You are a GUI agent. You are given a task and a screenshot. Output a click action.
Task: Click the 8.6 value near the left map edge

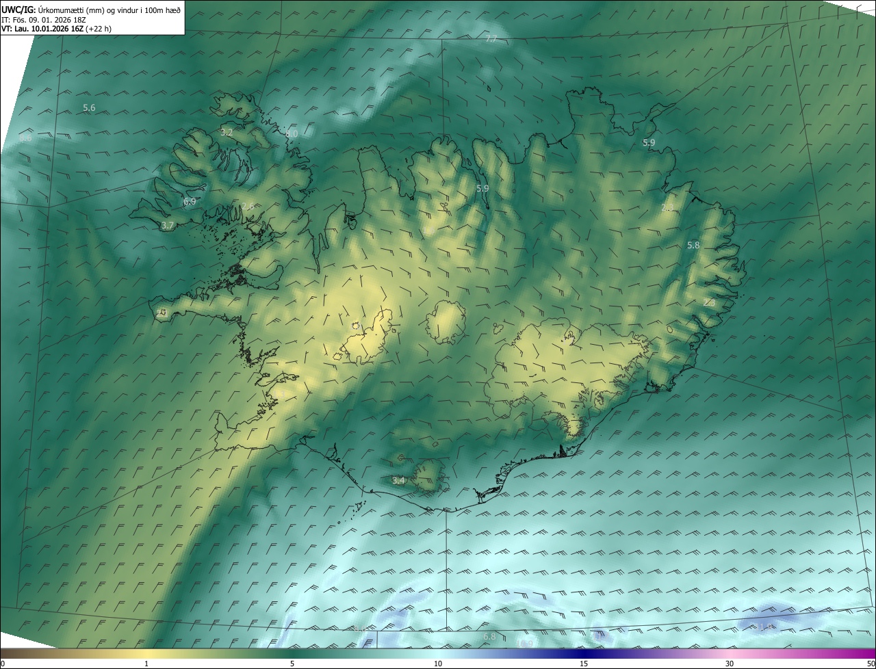[x=25, y=138]
